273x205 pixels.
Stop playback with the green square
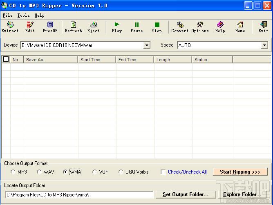click(x=157, y=27)
